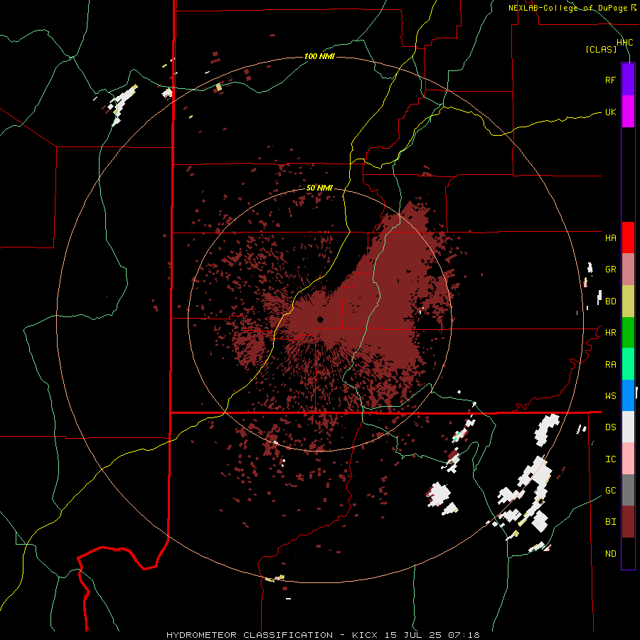Click the 07:18 time stamp
Viewport: 640px width, 640px height.
click(x=463, y=635)
